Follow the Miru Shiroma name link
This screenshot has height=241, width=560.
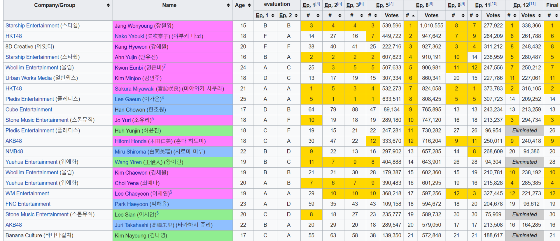130,152
